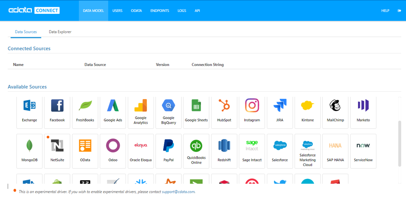Open the NetSuite experimental driver tile
Screen dimensions: 406x213
pos(57,151)
